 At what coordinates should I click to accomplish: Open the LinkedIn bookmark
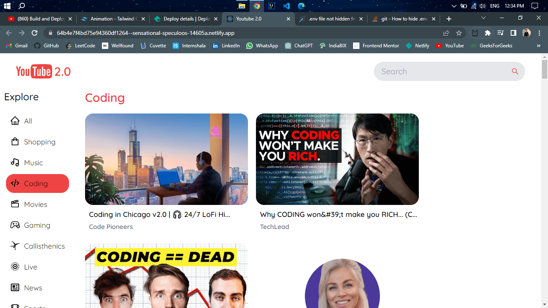pos(226,46)
